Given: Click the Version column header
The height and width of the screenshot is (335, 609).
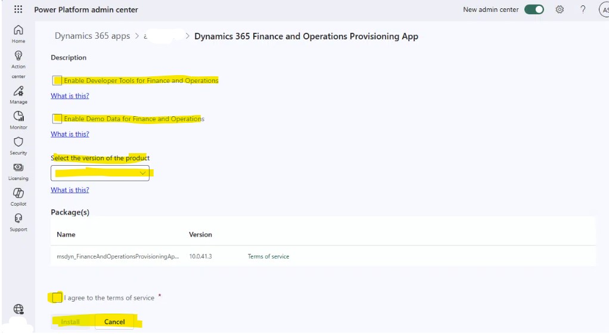Looking at the screenshot, I should [x=200, y=234].
